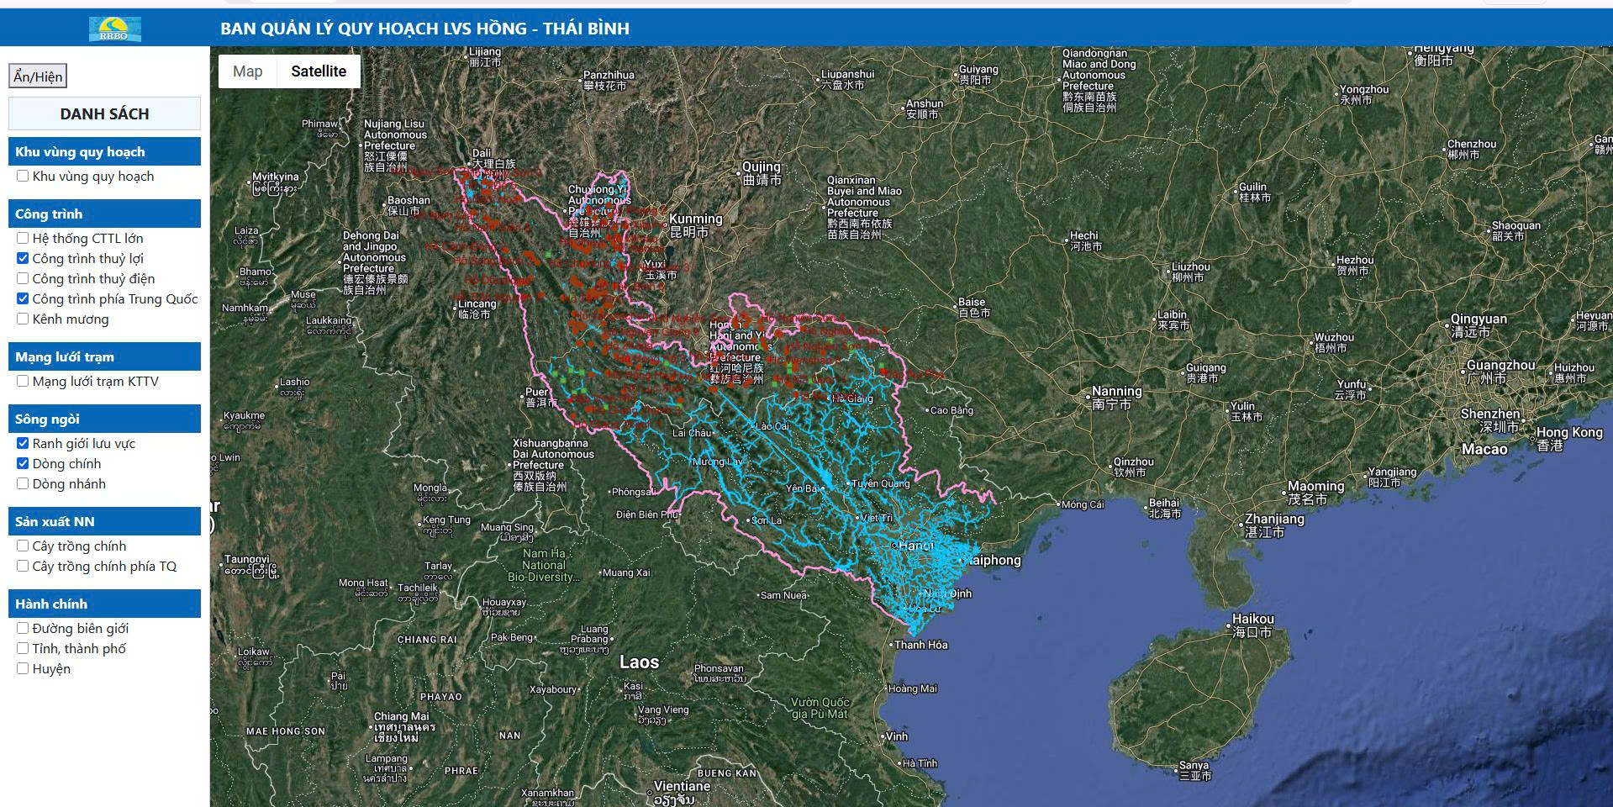Uncheck Công trình thuỷ lợi
Screen dimensions: 1613x807
22,258
